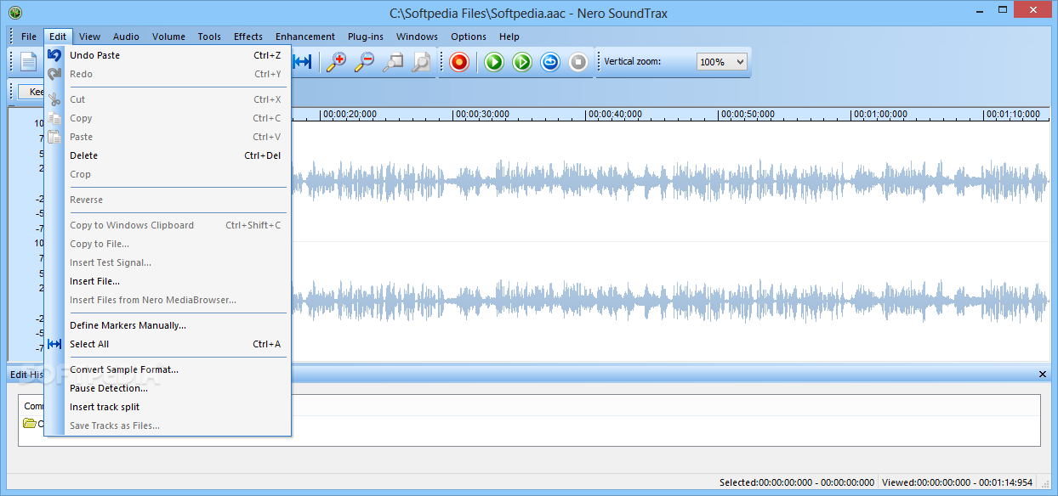Viewport: 1058px width, 496px height.
Task: Click the gray Stop playback button
Action: pos(578,62)
